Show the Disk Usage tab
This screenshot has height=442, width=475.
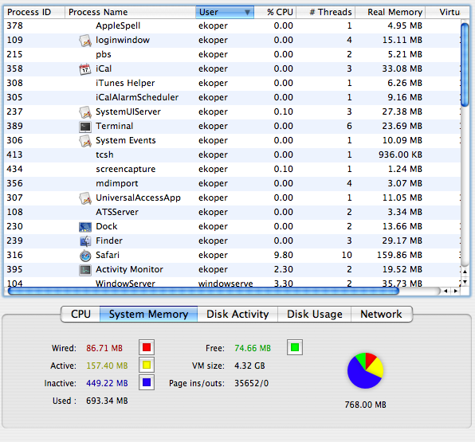click(315, 315)
